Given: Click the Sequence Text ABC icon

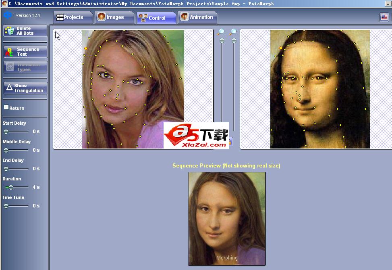Looking at the screenshot, I should (9, 52).
